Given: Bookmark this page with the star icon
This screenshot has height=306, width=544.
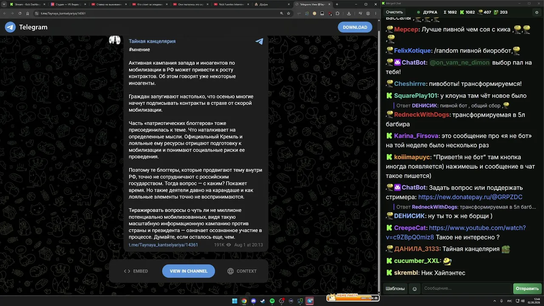Looking at the screenshot, I should click(x=289, y=13).
